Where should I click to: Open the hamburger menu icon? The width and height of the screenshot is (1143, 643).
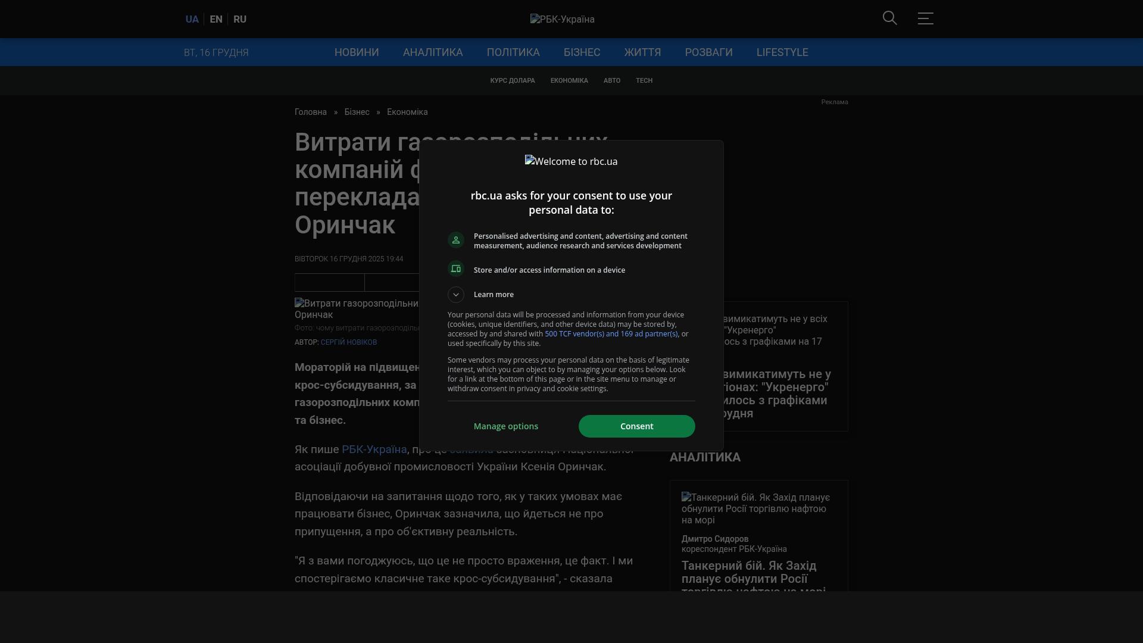pyautogui.click(x=925, y=18)
